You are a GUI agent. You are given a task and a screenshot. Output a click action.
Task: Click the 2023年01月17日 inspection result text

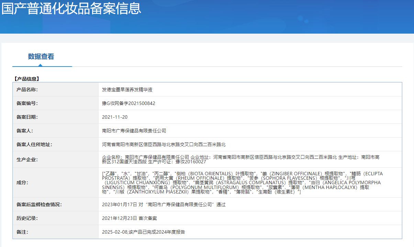click(x=164, y=204)
